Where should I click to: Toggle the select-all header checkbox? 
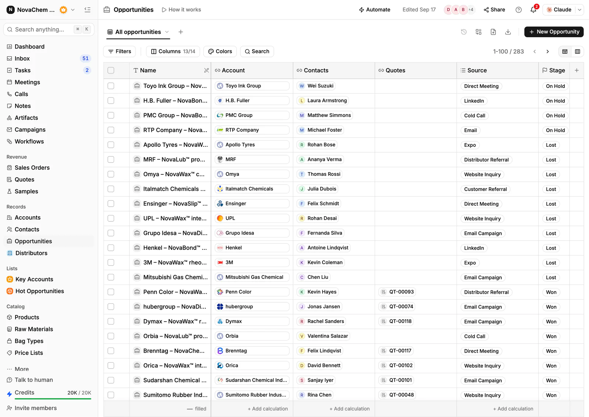(x=111, y=70)
